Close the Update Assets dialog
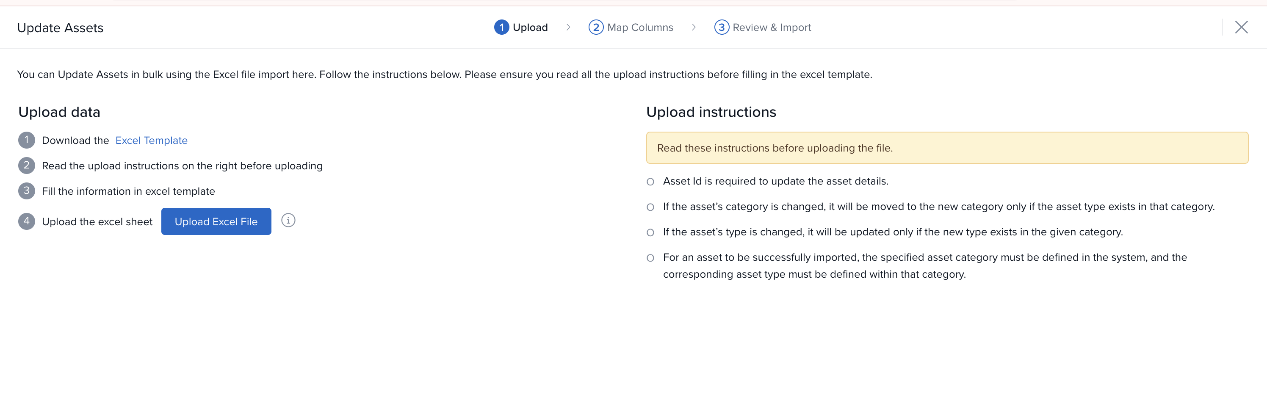 pyautogui.click(x=1241, y=28)
